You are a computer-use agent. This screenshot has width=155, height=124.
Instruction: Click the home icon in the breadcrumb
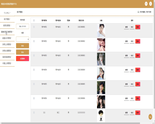tap(138, 12)
